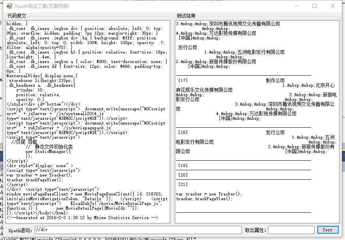Click the '//页尾 导航' comment in source code
Image resolution: width=345 pixels, height=240 pixels.
pos(24,142)
